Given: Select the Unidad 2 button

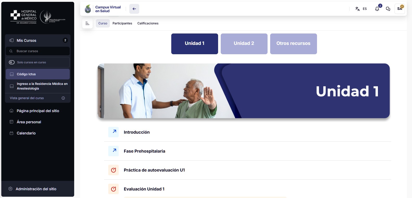Looking at the screenshot, I should click(244, 44).
